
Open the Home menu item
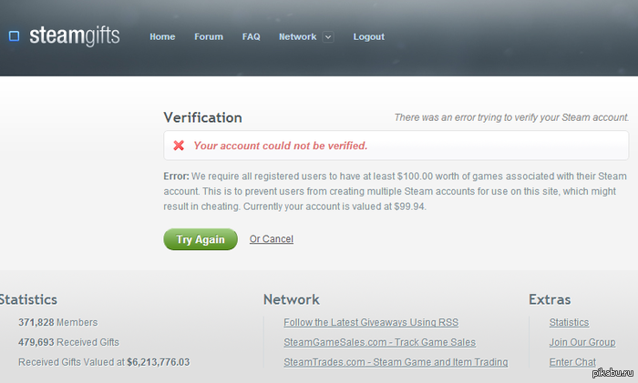162,37
